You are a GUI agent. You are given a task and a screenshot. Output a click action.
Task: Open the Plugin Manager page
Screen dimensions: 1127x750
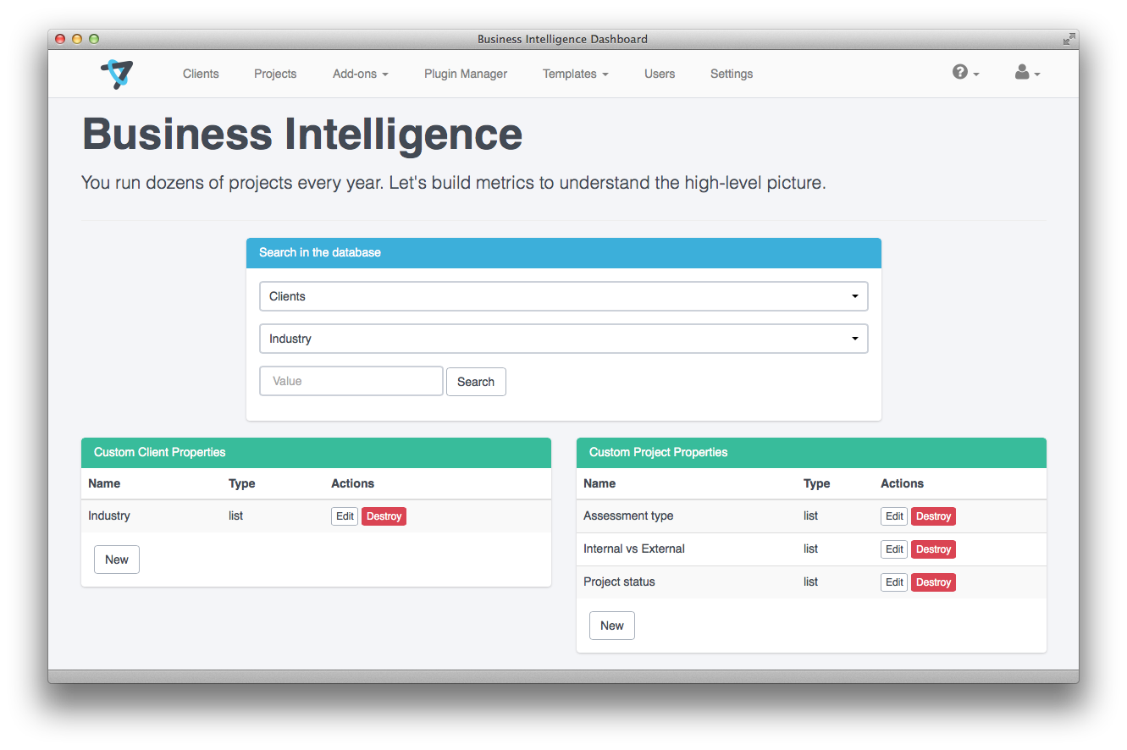point(466,74)
